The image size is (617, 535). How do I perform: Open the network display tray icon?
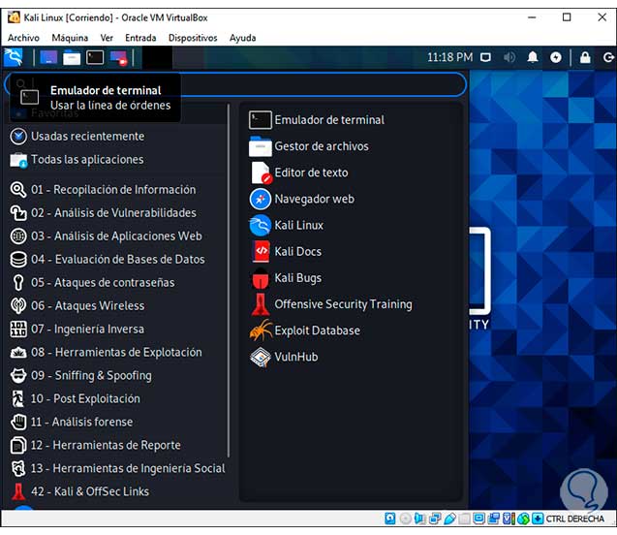pyautogui.click(x=485, y=57)
